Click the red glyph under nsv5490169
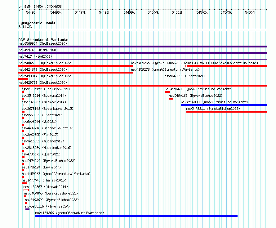 tap(171, 99)
